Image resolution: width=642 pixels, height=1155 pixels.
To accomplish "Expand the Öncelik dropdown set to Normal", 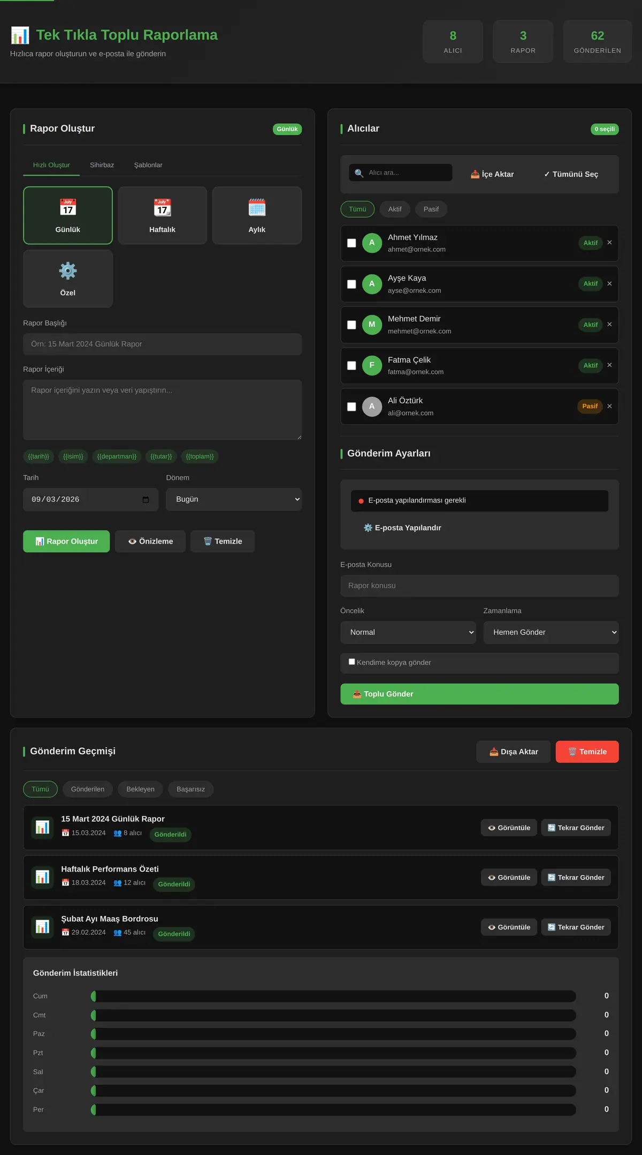I will pos(408,632).
